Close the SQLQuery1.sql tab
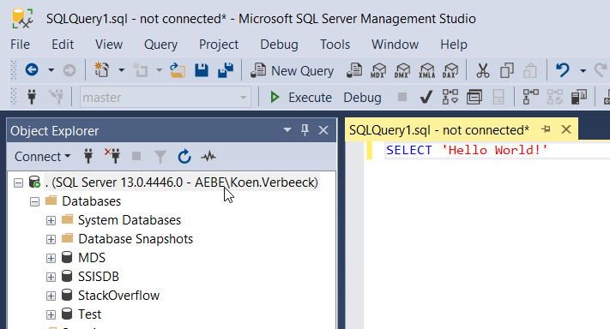 [566, 129]
